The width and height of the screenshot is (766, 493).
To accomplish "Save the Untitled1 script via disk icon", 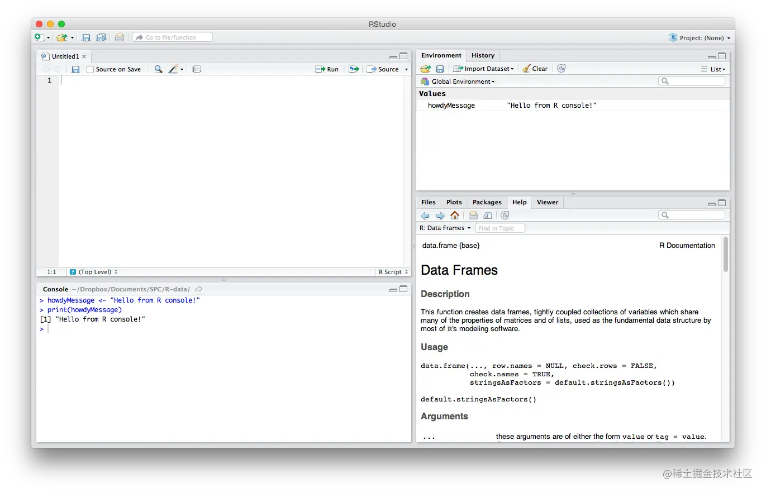I will [x=75, y=69].
